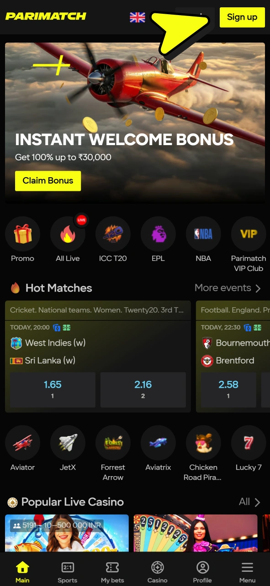Open the Forrest Arrow game
Viewport: 270px width, 586px height.
click(x=113, y=443)
